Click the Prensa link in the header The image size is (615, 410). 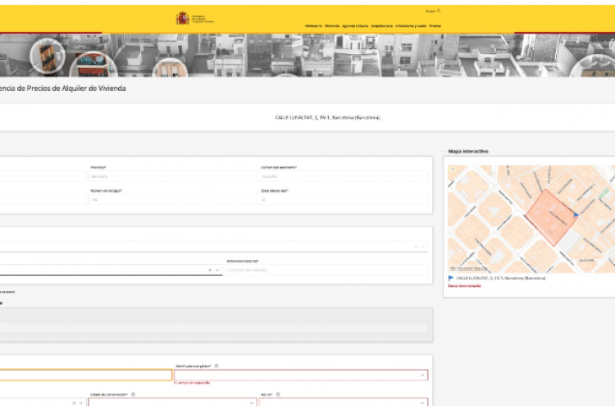435,25
